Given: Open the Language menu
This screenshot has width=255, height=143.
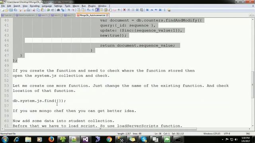Looking at the screenshot, I should [47, 6].
